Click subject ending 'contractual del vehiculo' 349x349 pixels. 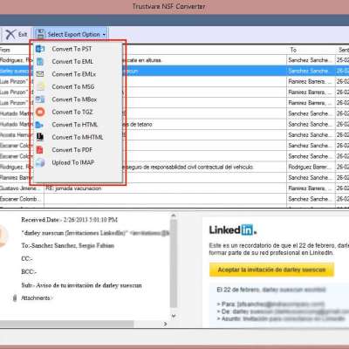[x=188, y=168]
